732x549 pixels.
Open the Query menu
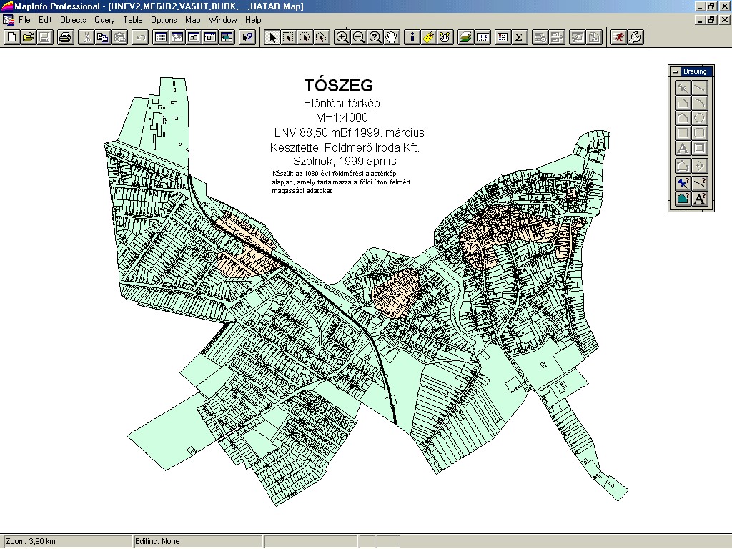pyautogui.click(x=104, y=20)
